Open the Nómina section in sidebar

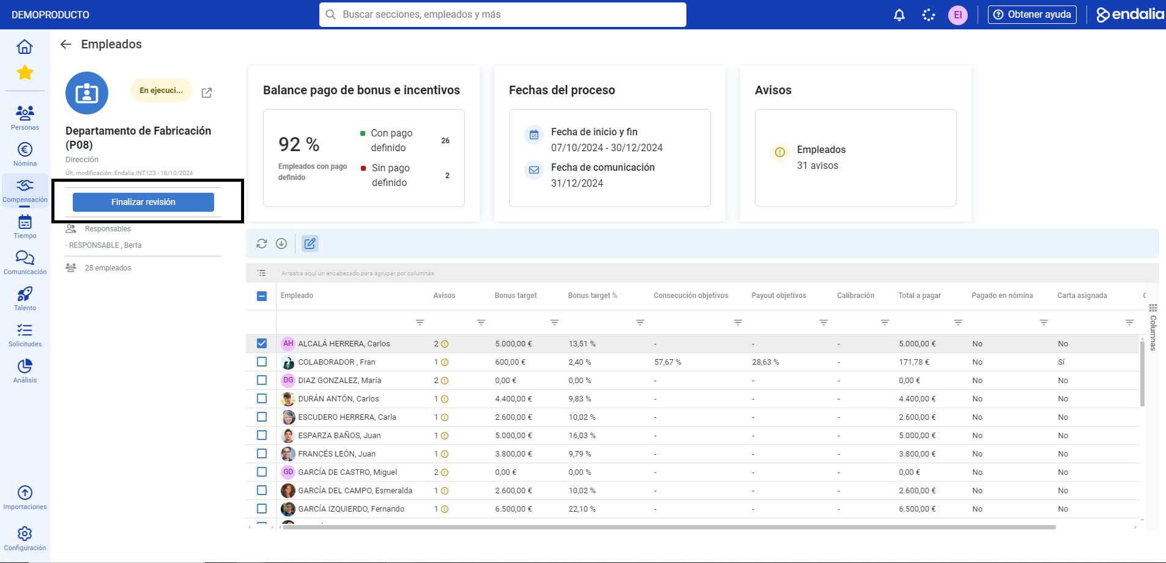point(25,154)
